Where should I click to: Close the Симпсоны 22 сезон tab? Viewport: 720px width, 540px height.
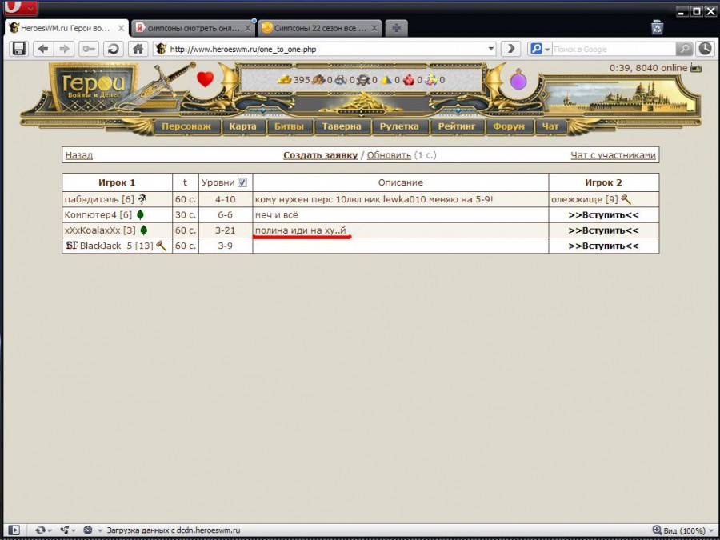[x=374, y=28]
